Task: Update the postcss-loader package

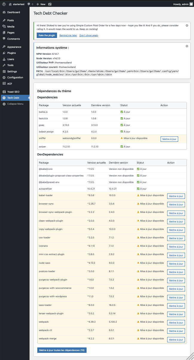Action: [x=176, y=272]
